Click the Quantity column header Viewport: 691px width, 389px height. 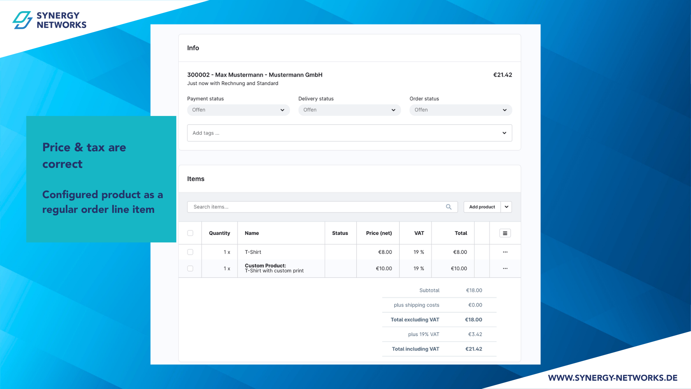[220, 233]
